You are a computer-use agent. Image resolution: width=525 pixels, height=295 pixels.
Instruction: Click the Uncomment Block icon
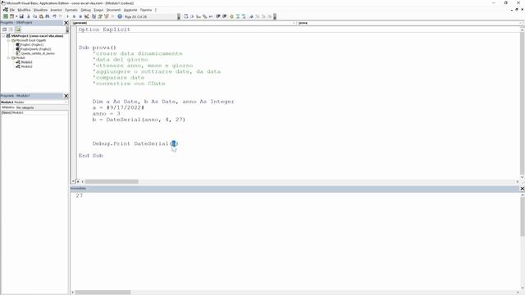tap(244, 16)
